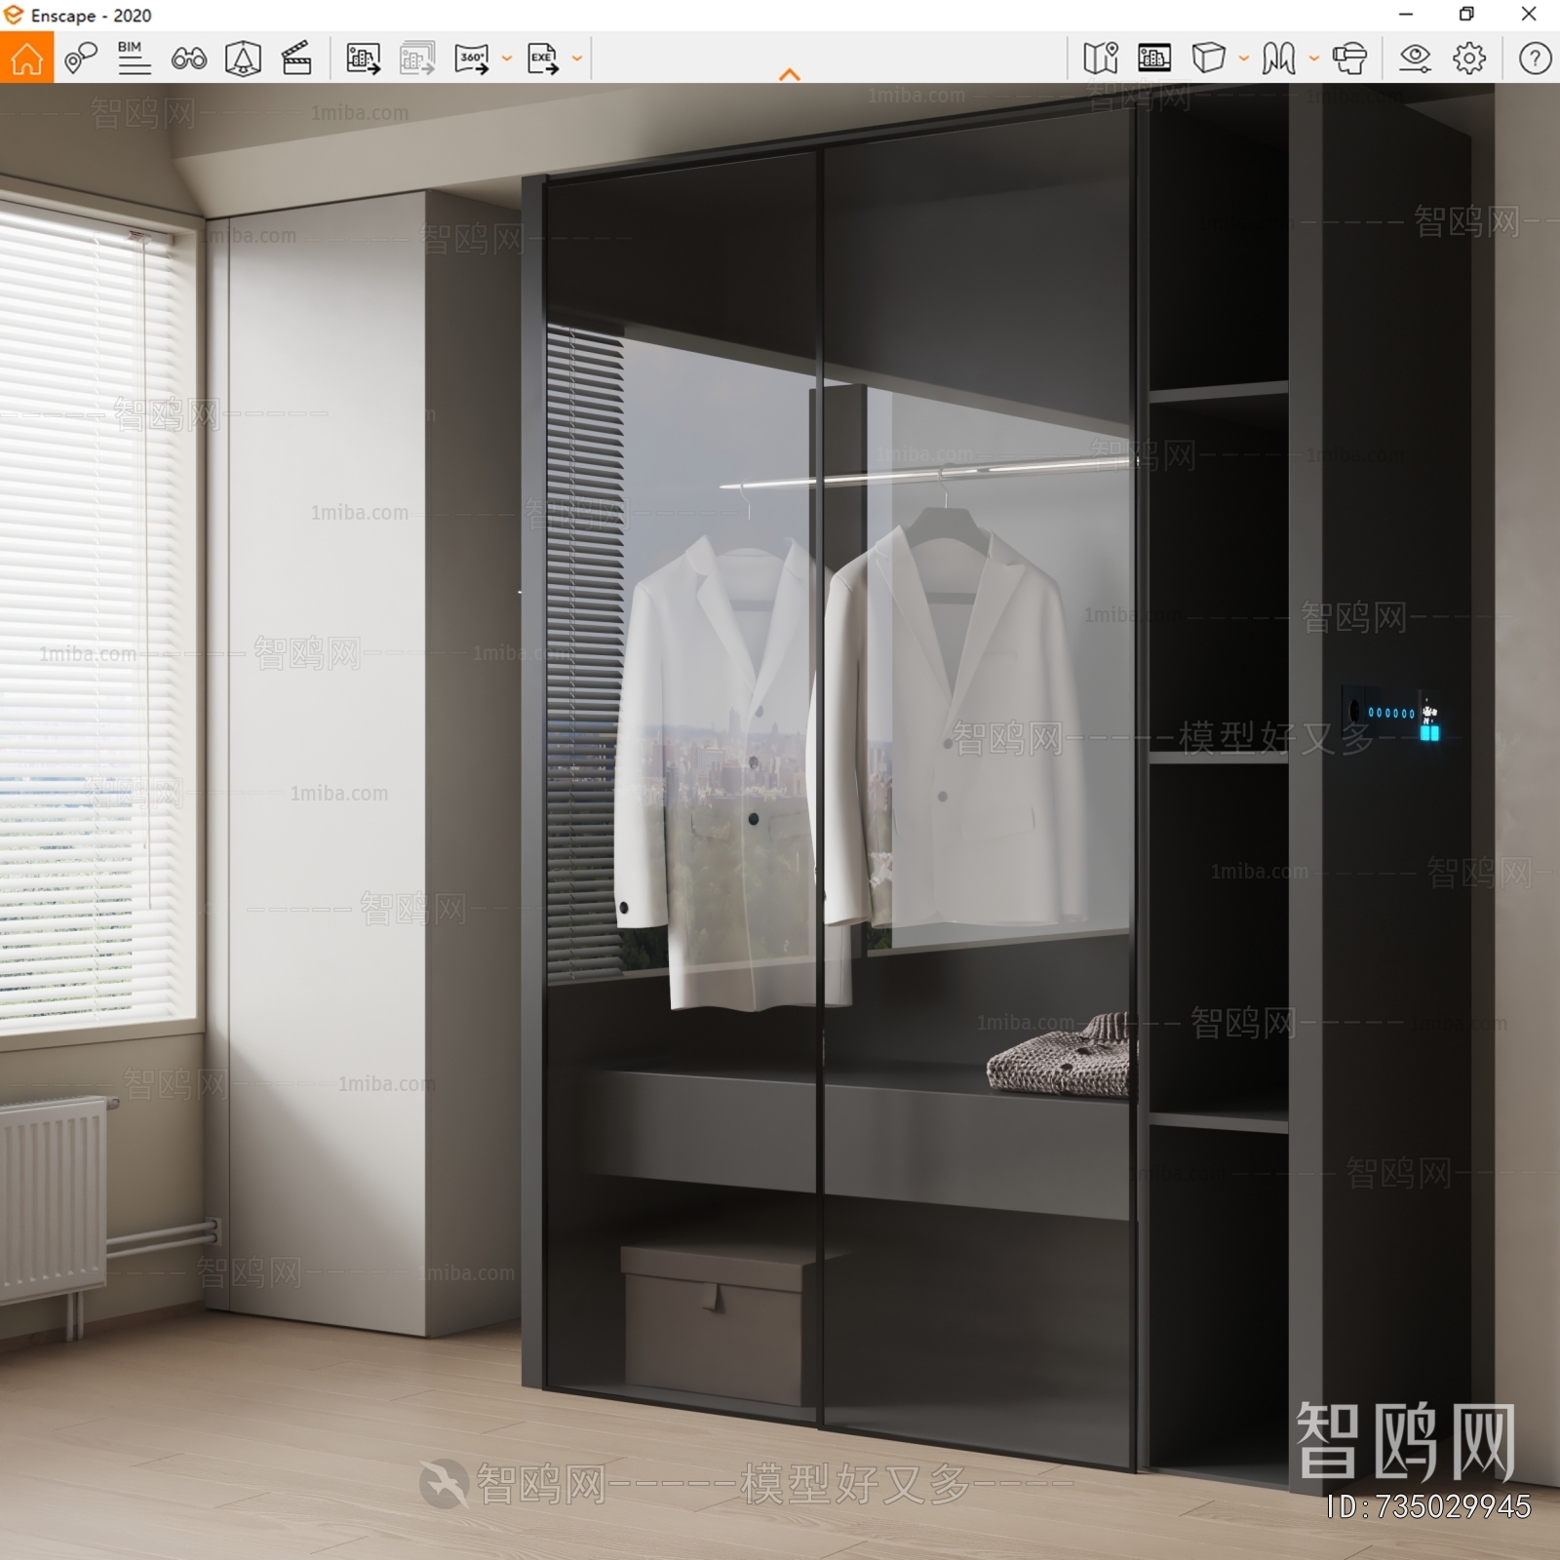This screenshot has height=1560, width=1560.
Task: Enable the safe frame icon
Action: 243,58
